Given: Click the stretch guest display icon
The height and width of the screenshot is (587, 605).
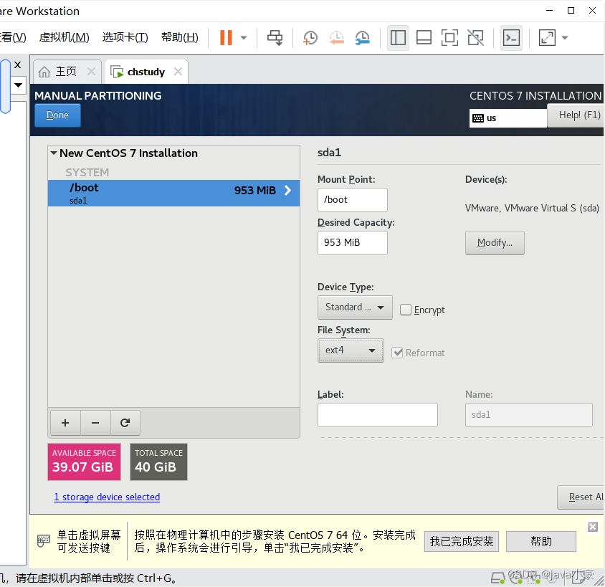Looking at the screenshot, I should click(x=547, y=38).
